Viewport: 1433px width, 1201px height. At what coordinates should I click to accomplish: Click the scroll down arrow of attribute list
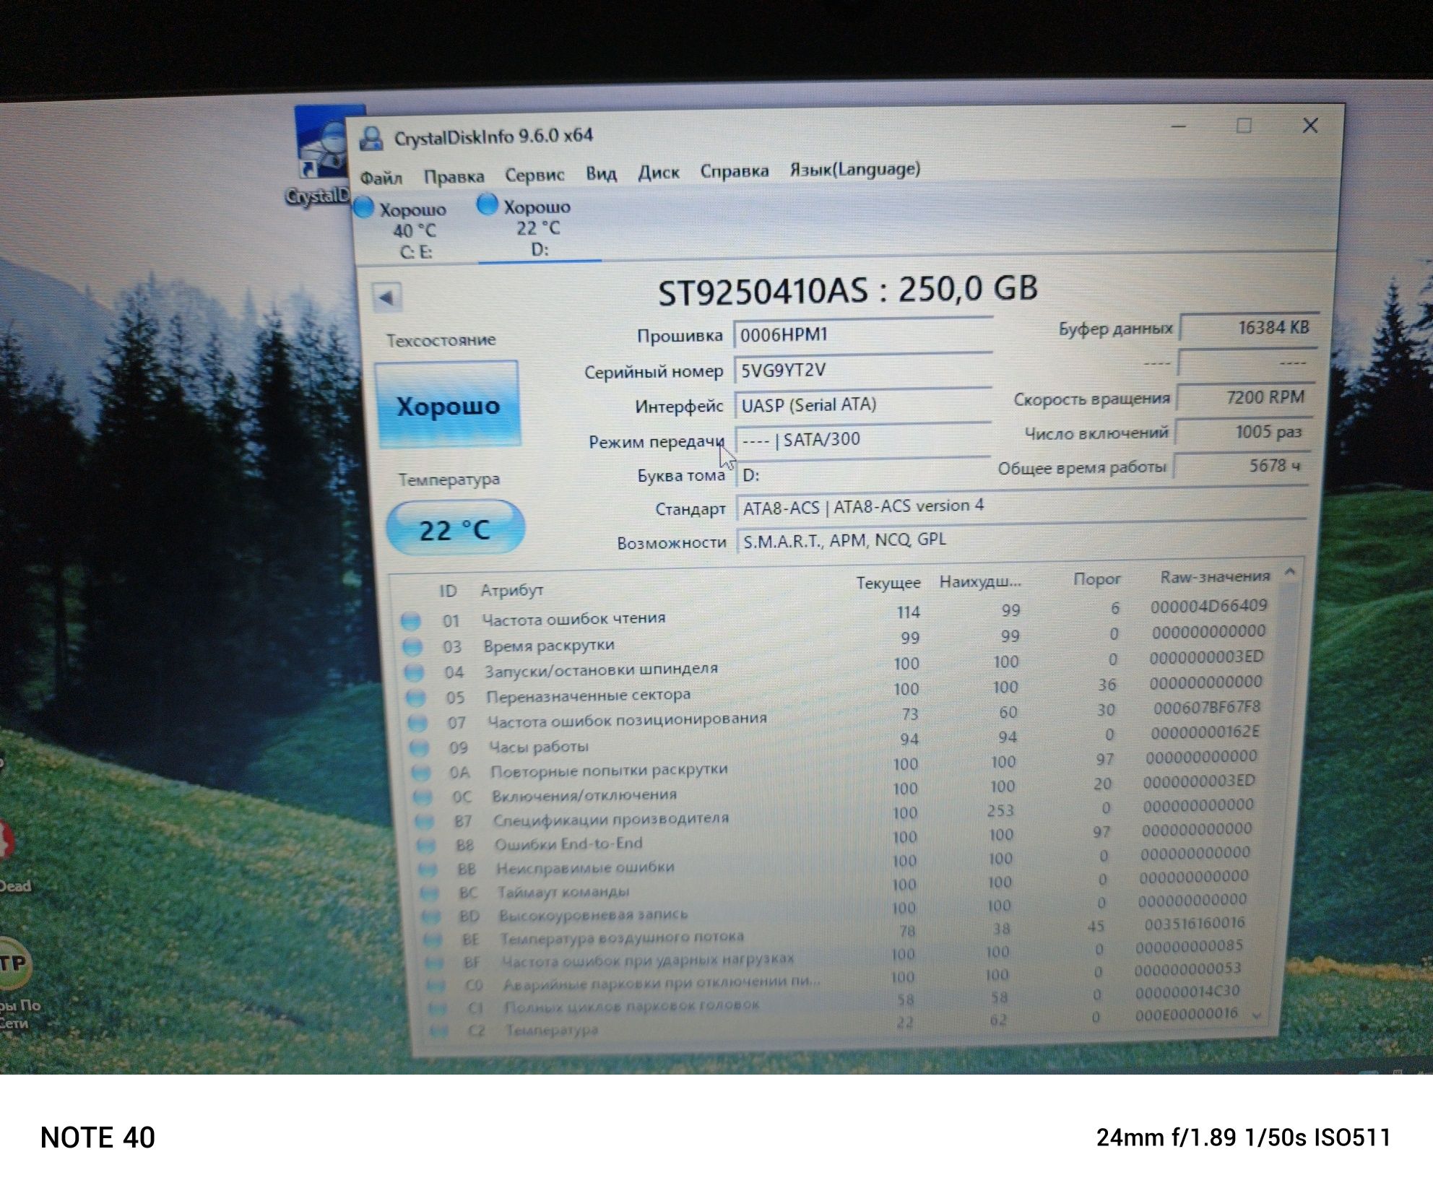click(x=1257, y=1016)
